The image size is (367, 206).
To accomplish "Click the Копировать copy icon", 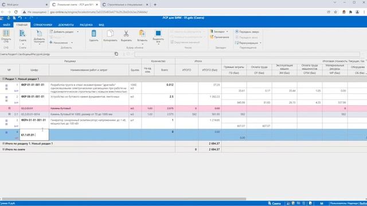I will click(110, 33).
